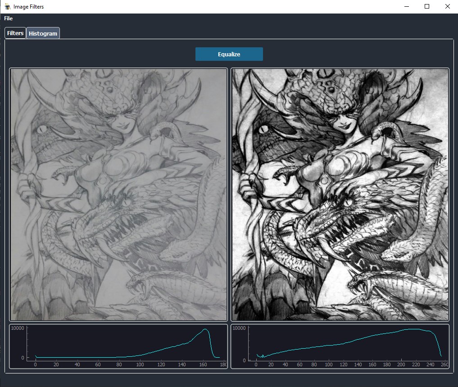This screenshot has height=387, width=458.
Task: Close the Image Filters window
Action: 448,6
